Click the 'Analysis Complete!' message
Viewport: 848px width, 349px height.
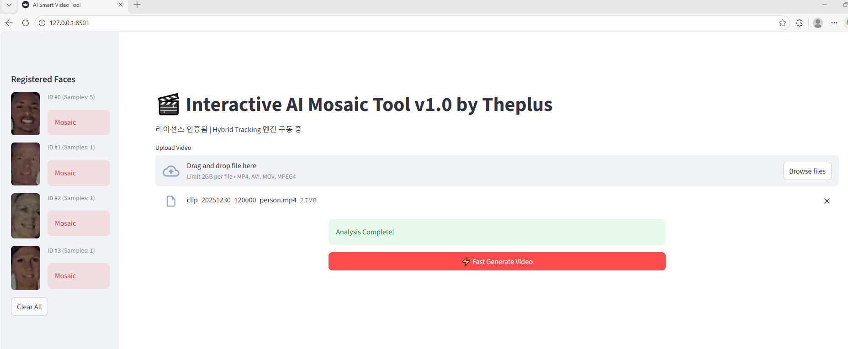tap(497, 232)
